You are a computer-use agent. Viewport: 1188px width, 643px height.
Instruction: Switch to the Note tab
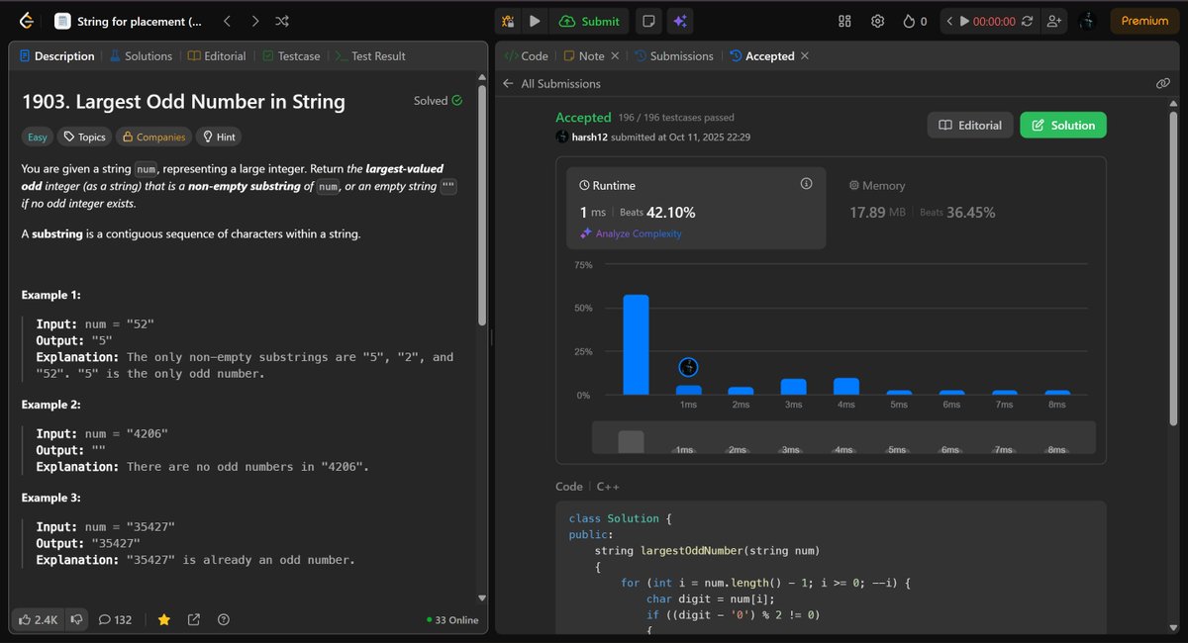point(584,56)
